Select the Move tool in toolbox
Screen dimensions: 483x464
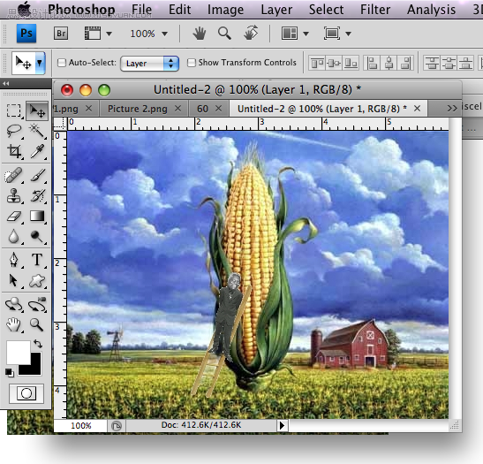tap(37, 110)
